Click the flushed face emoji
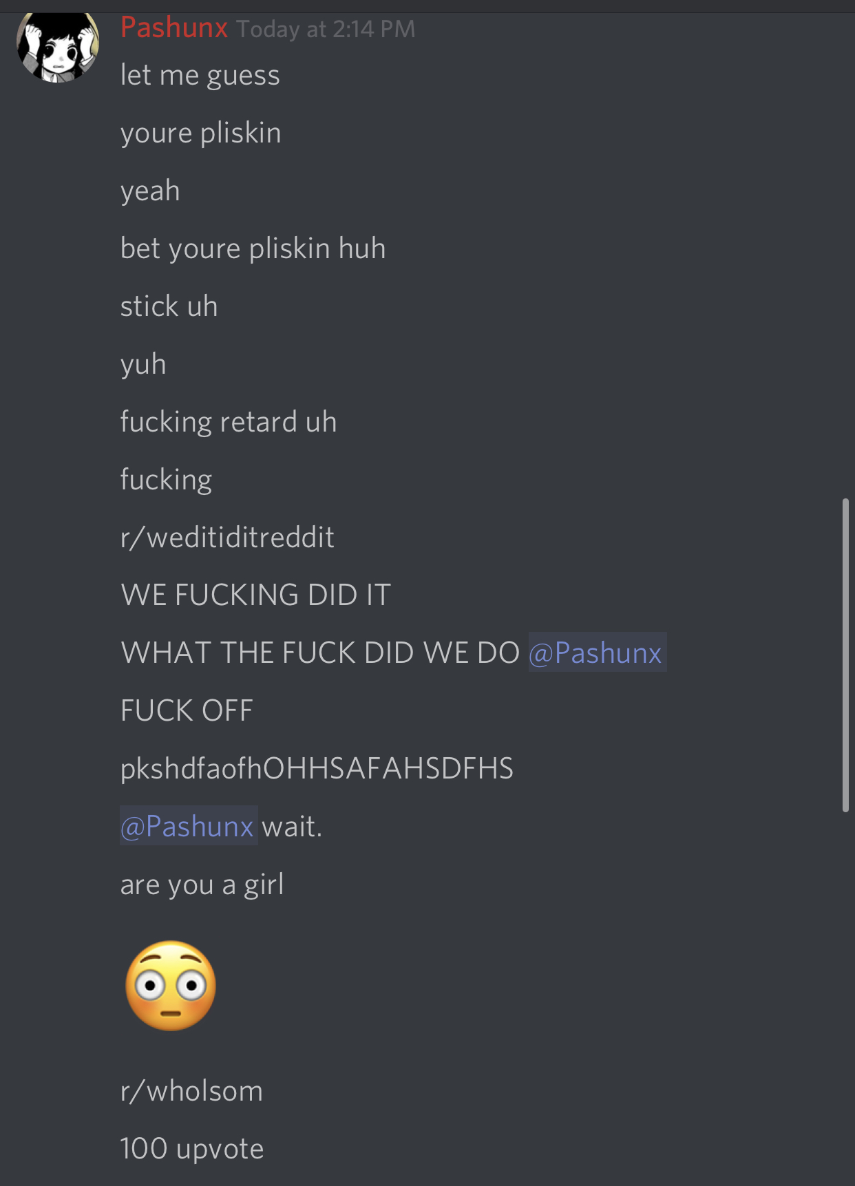Viewport: 855px width, 1186px height. coord(171,986)
